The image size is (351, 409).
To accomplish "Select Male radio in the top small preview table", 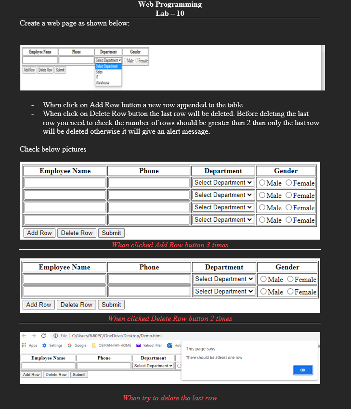I will click(125, 60).
